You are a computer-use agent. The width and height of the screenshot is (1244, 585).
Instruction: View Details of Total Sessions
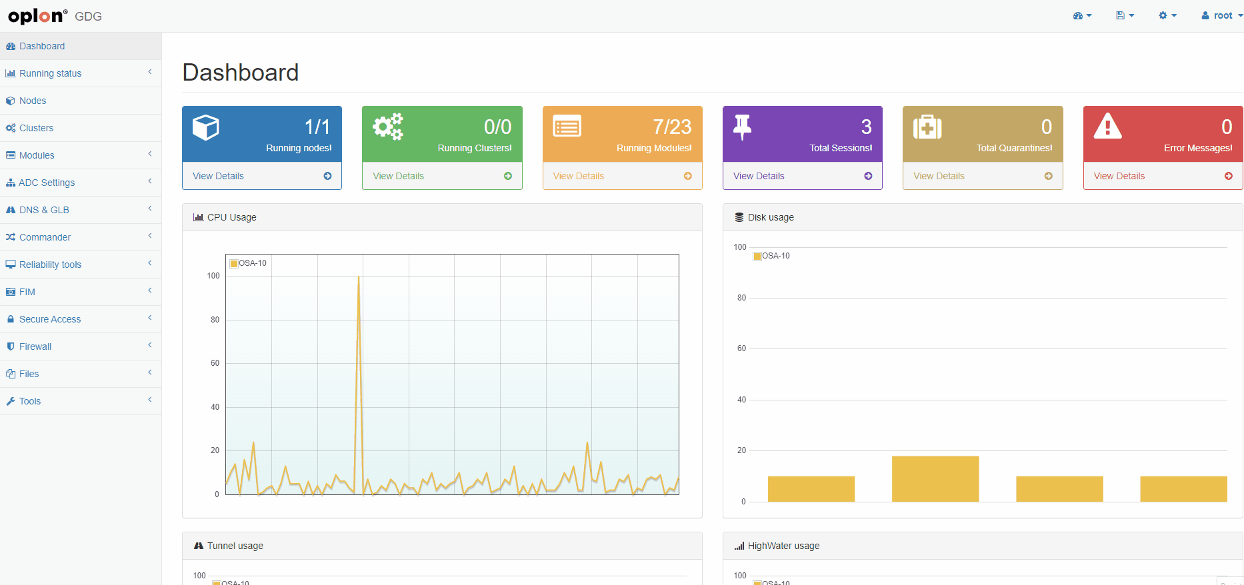(759, 176)
